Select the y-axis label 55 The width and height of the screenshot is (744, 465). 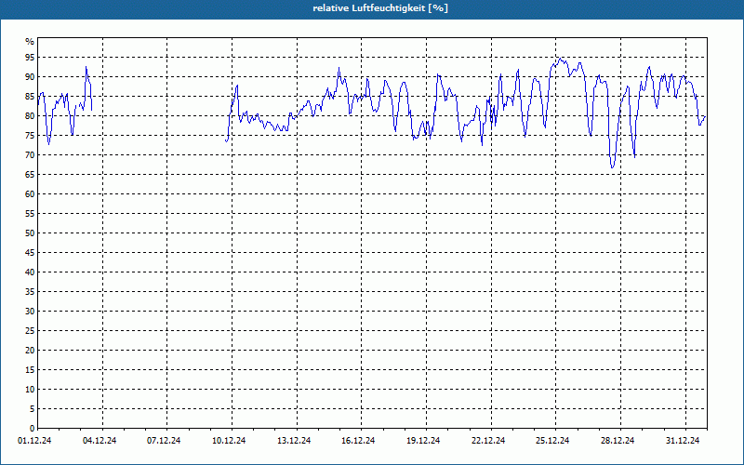coord(30,214)
